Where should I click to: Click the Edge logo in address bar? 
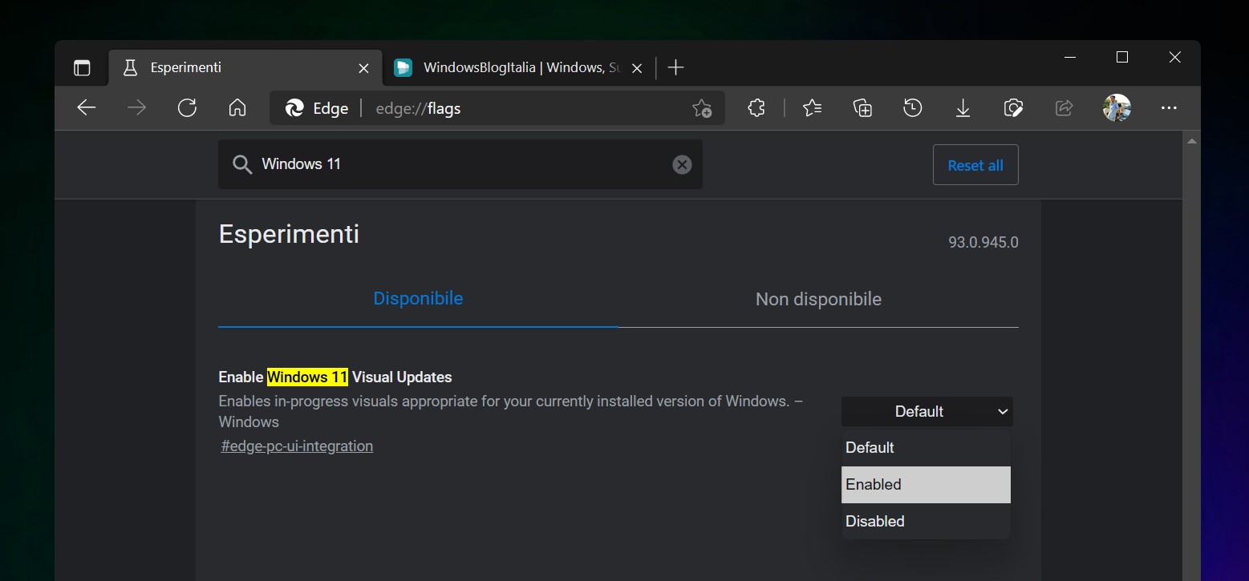(x=294, y=108)
